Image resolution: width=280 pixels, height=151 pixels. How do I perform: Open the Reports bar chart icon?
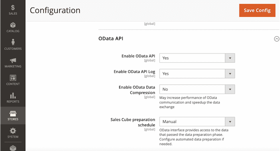13,95
